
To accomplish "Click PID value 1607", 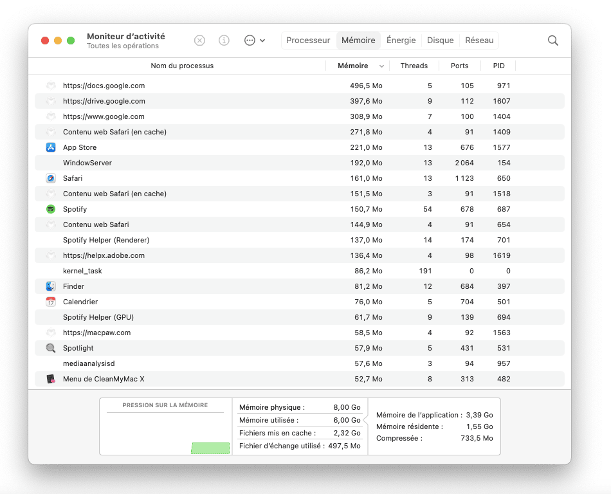I will [x=502, y=101].
